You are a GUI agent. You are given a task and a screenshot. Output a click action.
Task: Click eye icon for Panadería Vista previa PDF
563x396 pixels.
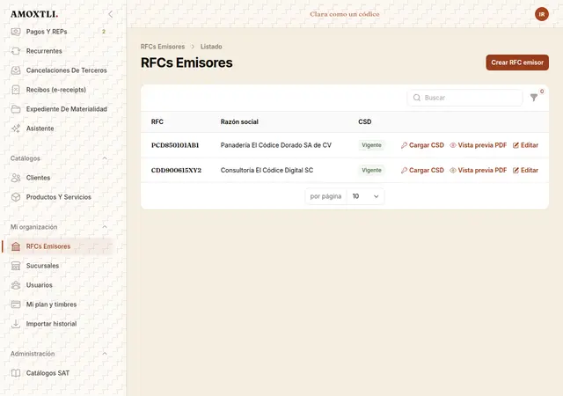point(453,145)
